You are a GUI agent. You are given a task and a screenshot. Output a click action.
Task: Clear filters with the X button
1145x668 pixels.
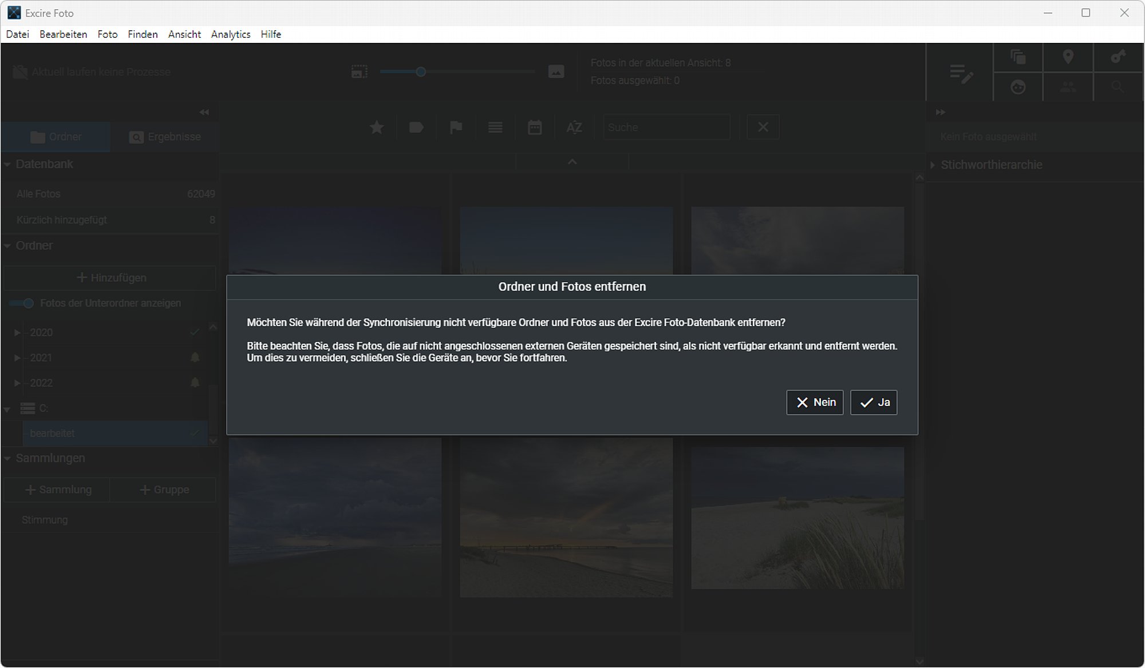(x=763, y=127)
